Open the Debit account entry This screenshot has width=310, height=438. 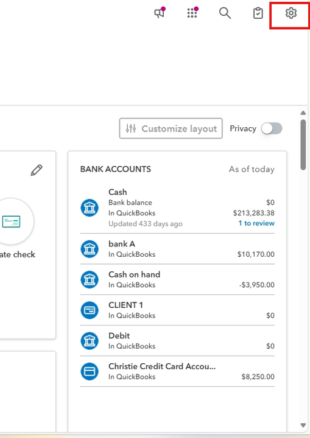(177, 341)
